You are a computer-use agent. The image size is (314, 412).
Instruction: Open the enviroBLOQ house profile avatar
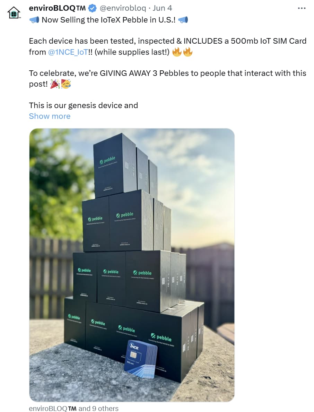pyautogui.click(x=14, y=12)
